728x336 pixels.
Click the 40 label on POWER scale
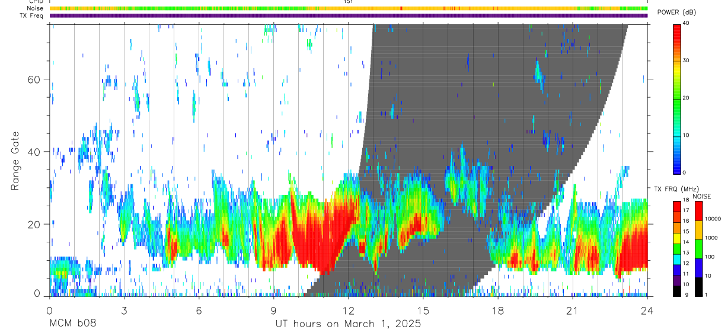click(x=685, y=23)
